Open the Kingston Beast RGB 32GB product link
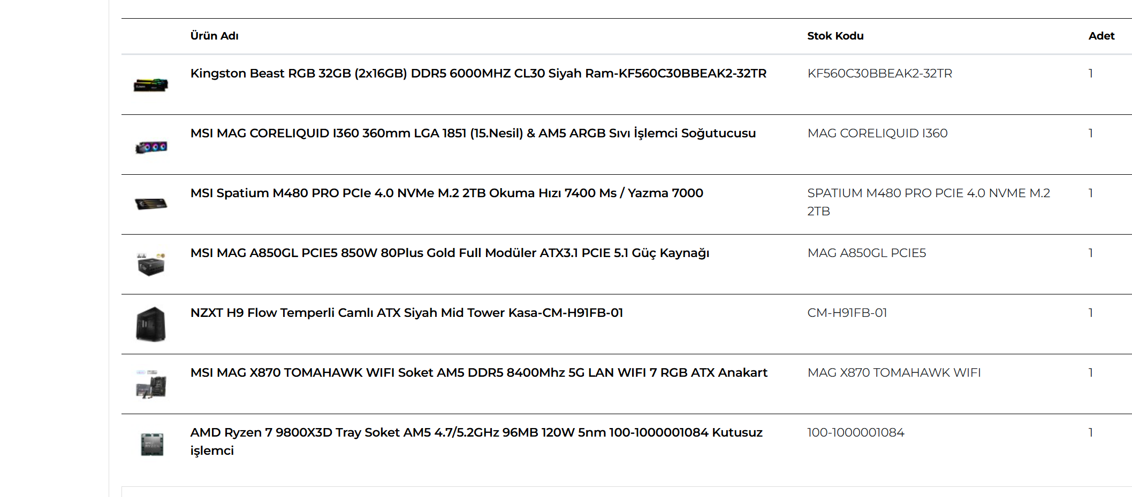This screenshot has width=1132, height=497. click(478, 73)
